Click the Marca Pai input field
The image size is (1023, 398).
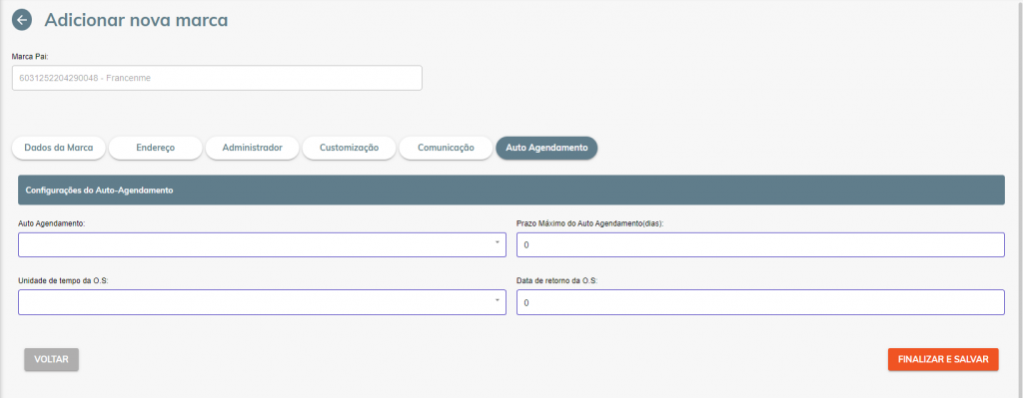[x=217, y=78]
